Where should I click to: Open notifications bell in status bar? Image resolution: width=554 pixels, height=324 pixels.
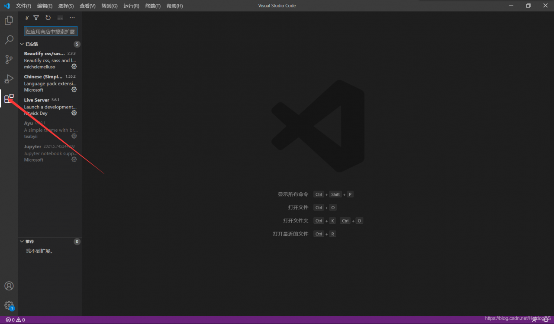coord(546,320)
